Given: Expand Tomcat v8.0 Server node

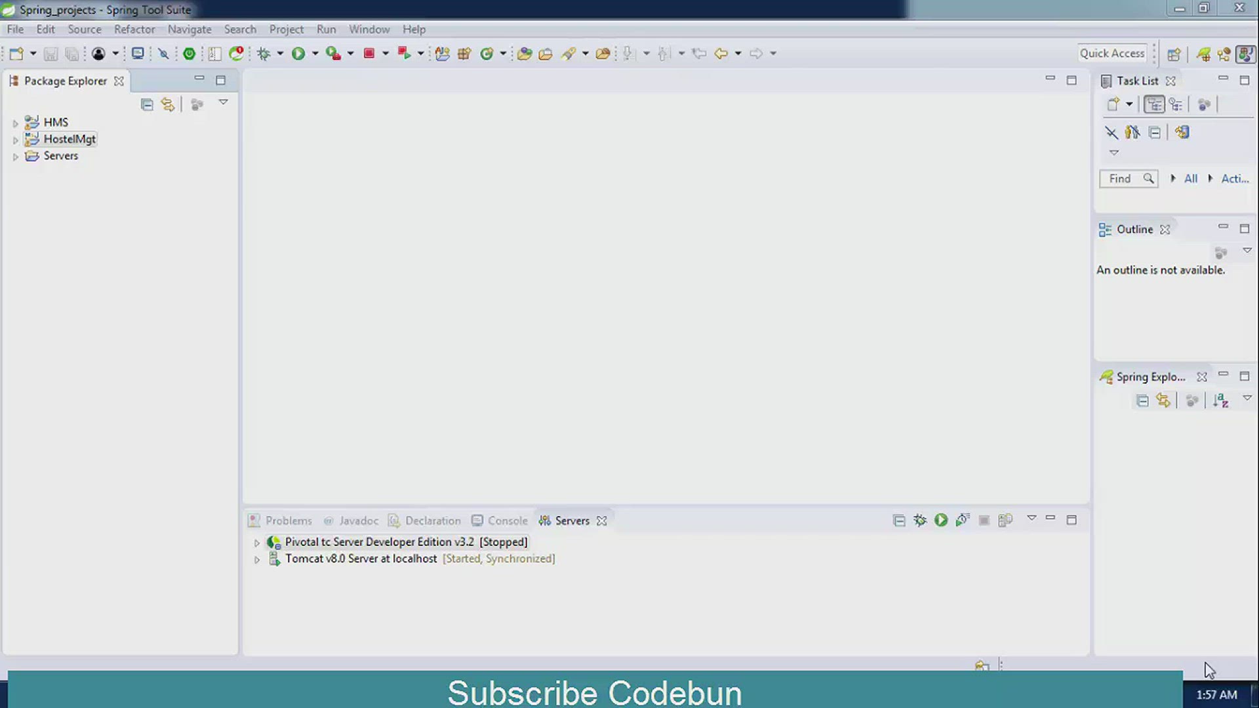Looking at the screenshot, I should click(257, 560).
